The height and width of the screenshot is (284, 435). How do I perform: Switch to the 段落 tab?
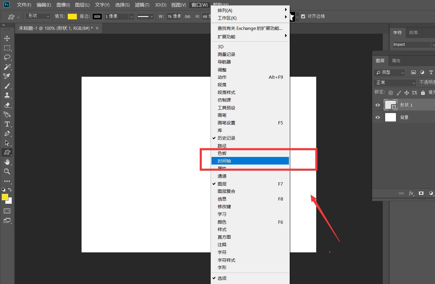coord(413,32)
